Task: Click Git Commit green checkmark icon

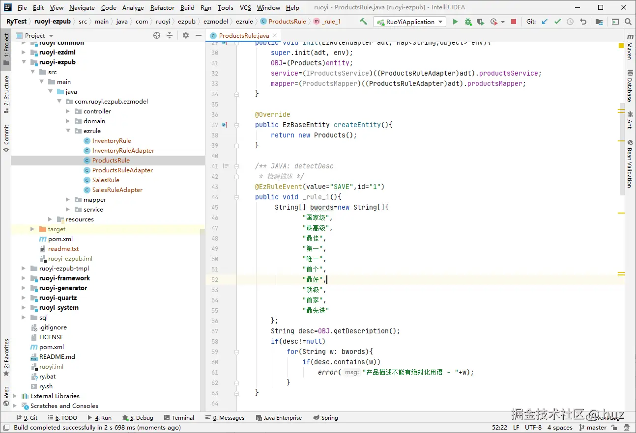Action: pyautogui.click(x=557, y=22)
